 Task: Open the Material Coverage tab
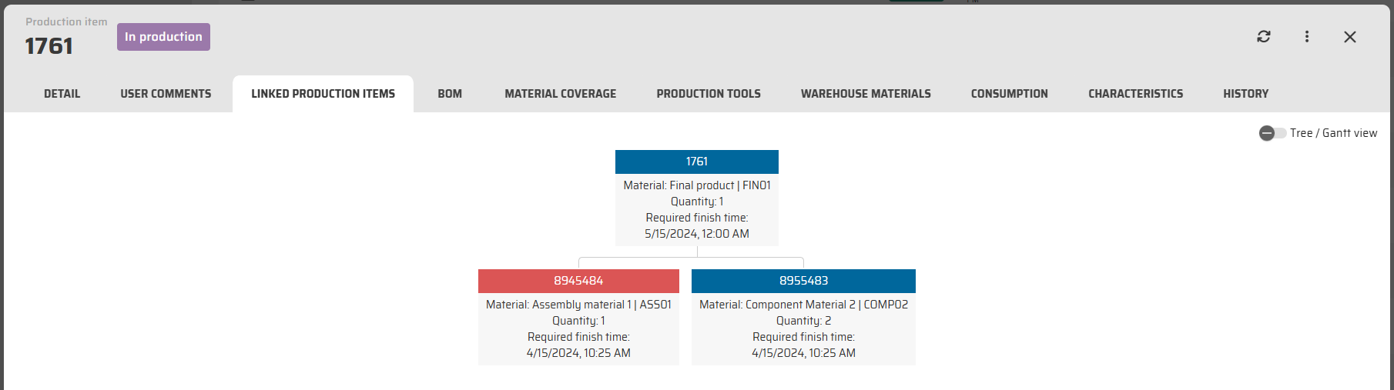point(560,94)
